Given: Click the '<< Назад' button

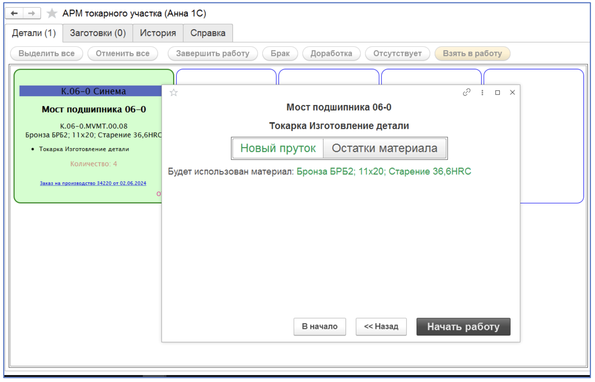Looking at the screenshot, I should click(x=381, y=326).
